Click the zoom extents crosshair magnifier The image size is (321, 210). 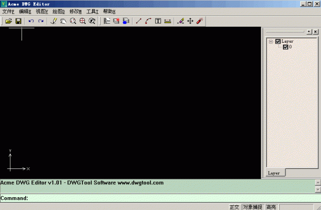tap(82, 21)
